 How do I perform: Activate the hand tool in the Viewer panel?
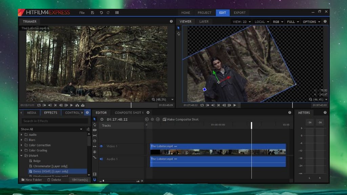pos(179,34)
